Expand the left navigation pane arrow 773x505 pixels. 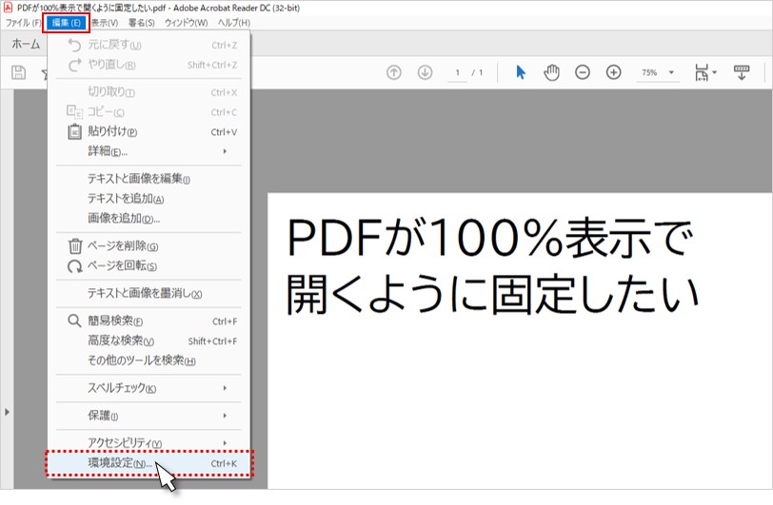point(7,412)
